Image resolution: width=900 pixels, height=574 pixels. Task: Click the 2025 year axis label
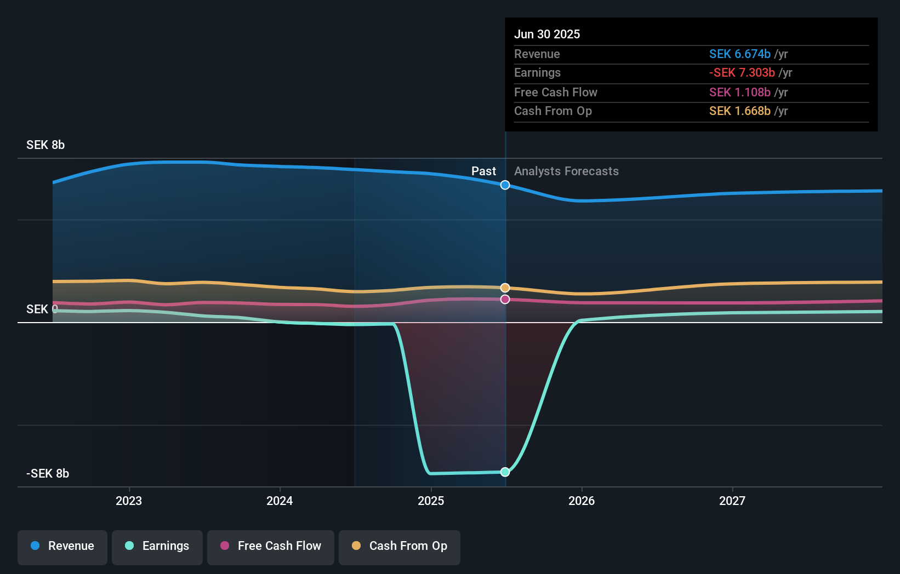pyautogui.click(x=431, y=500)
